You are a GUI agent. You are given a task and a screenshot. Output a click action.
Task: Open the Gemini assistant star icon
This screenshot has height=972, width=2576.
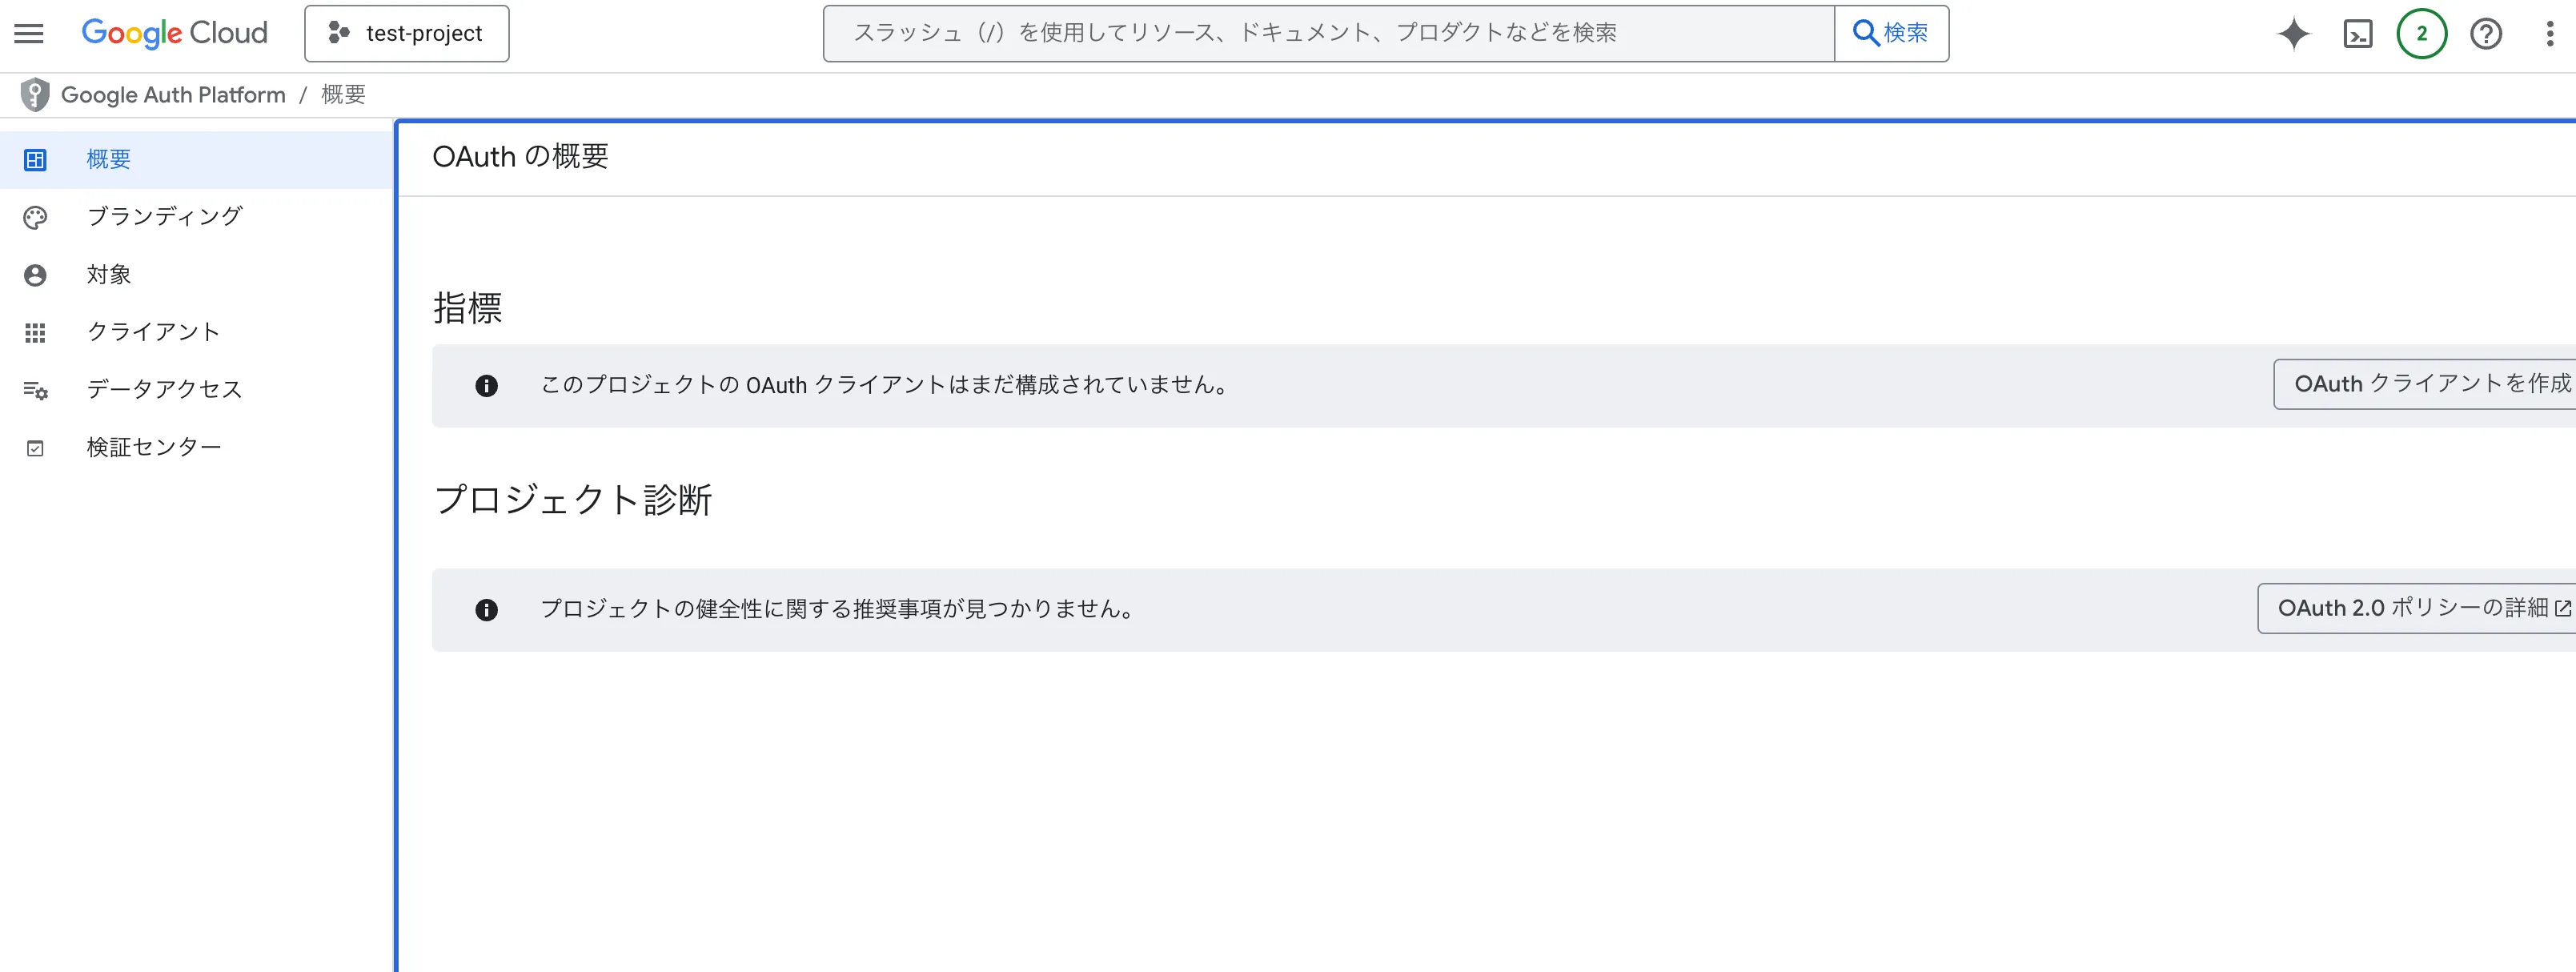[2294, 33]
